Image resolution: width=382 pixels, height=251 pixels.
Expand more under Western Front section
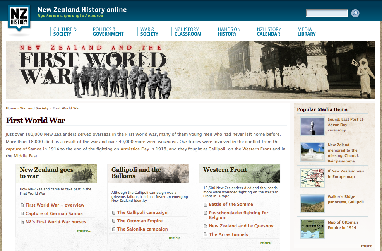[x=267, y=243]
